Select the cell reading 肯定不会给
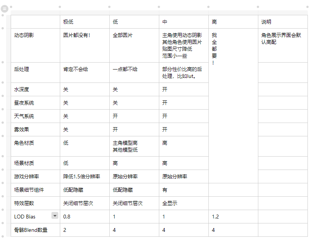Screen dimensions: 317x241 85,73
